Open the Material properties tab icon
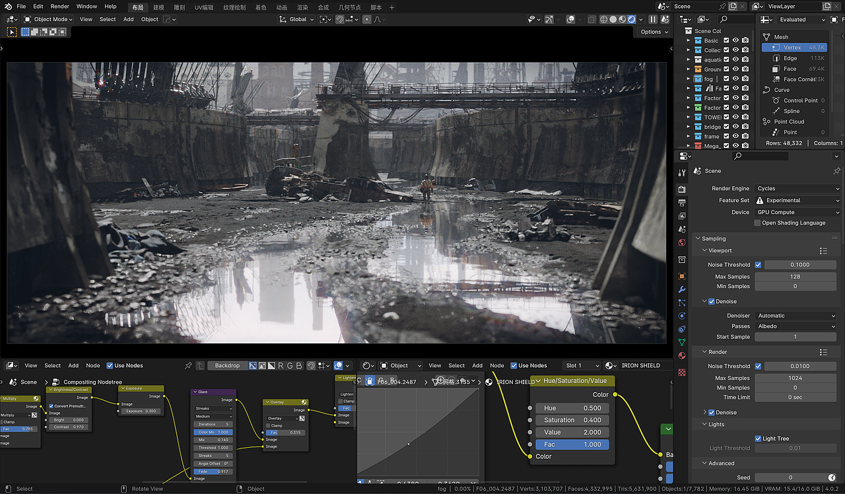This screenshot has width=845, height=494. point(682,355)
